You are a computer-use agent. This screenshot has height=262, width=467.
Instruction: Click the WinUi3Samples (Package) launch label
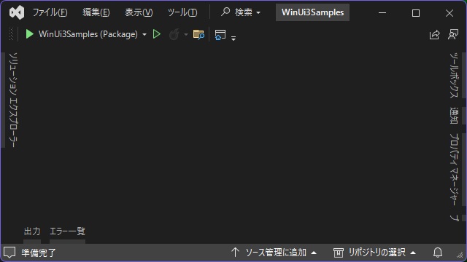click(88, 34)
